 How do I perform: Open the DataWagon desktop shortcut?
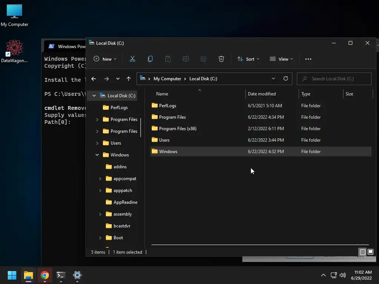pyautogui.click(x=14, y=51)
